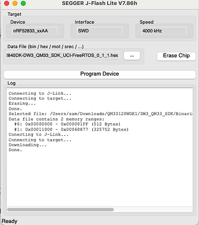
Task: Click the Speed field showing 4000 kHz
Action: pyautogui.click(x=164, y=31)
